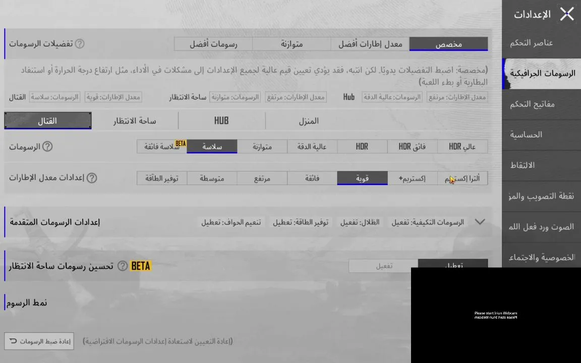Image resolution: width=581 pixels, height=363 pixels.
Task: Click الظلال: تفعيل summary tag
Action: tap(360, 222)
